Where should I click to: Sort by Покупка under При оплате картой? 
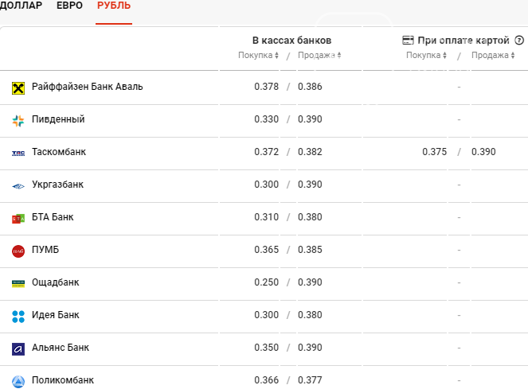[x=426, y=55]
